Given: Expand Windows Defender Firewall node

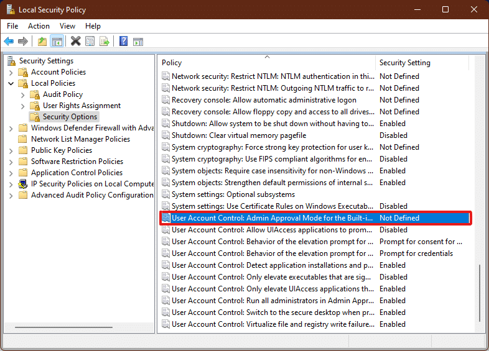Looking at the screenshot, I should point(11,129).
